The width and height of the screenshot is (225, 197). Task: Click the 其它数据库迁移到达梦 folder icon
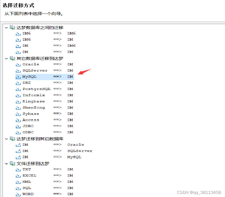pos(12,58)
